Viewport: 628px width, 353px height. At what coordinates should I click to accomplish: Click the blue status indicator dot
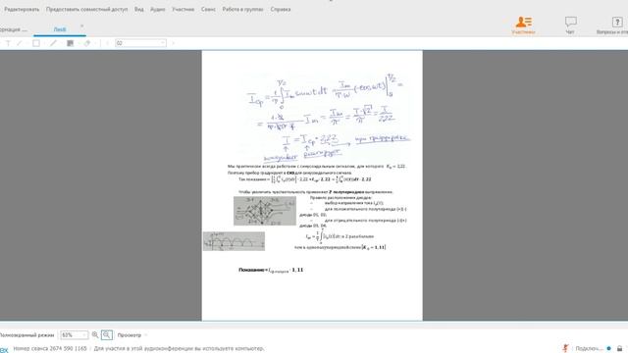[x=608, y=349]
